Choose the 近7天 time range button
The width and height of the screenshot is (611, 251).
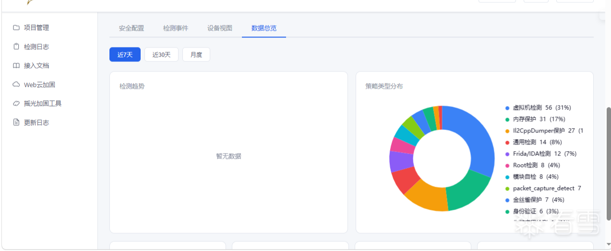(125, 55)
